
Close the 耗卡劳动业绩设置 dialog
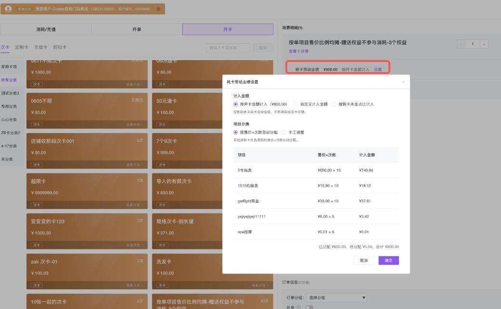403,82
